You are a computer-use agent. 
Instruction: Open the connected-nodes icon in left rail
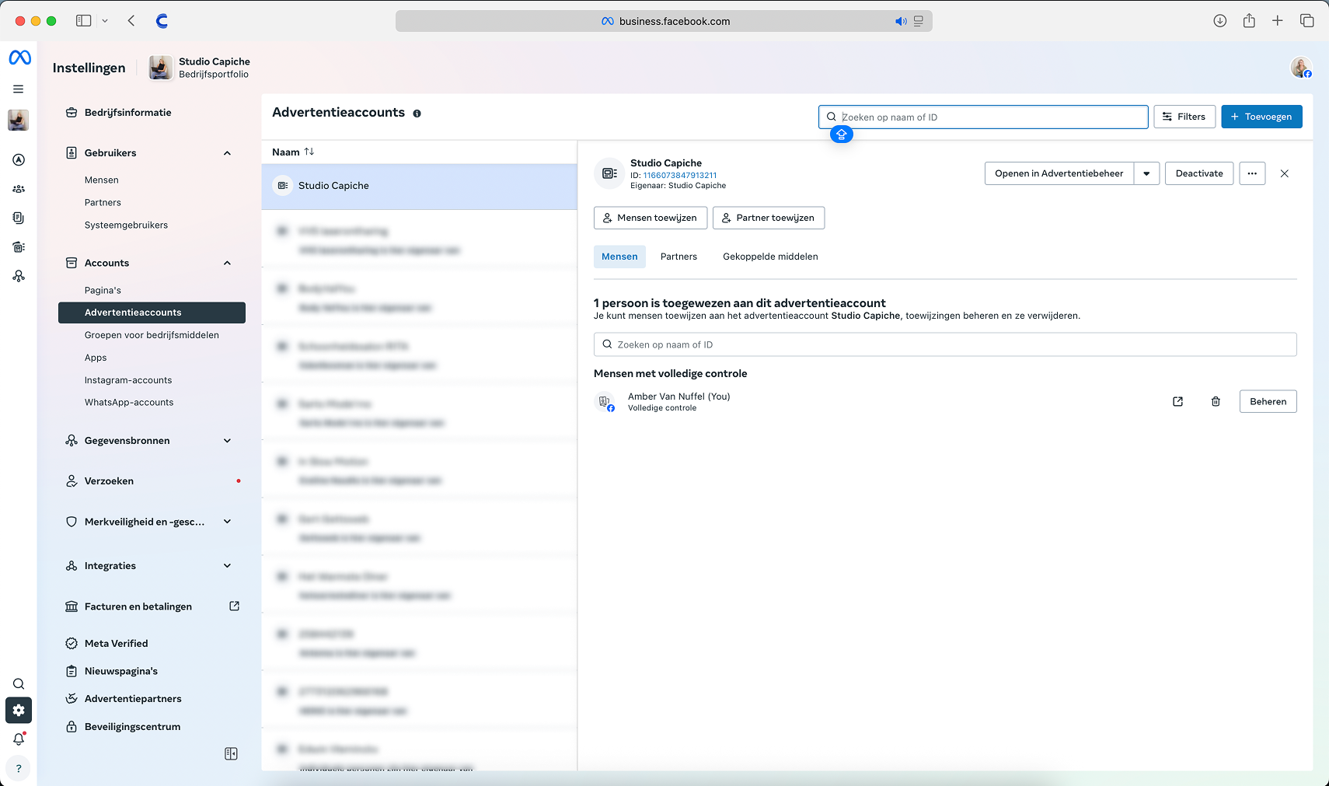tap(19, 276)
